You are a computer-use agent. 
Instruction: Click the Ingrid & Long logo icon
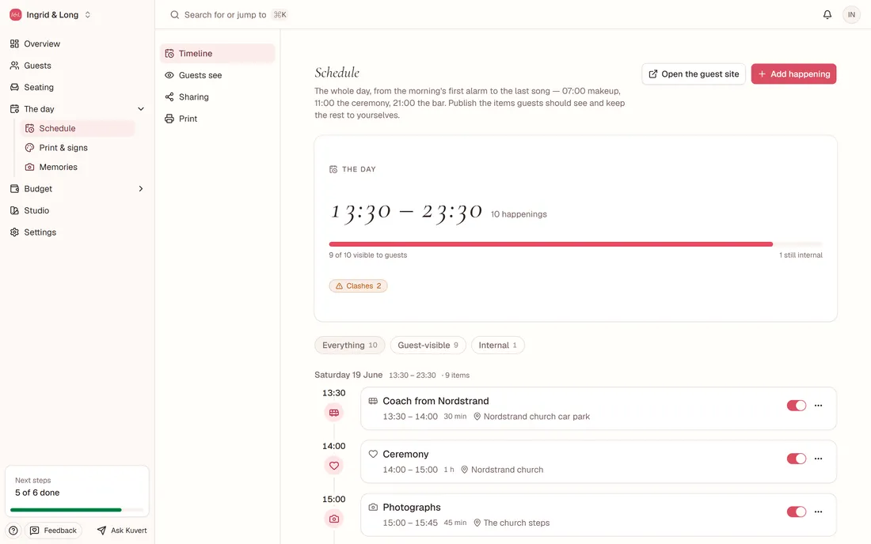point(16,15)
